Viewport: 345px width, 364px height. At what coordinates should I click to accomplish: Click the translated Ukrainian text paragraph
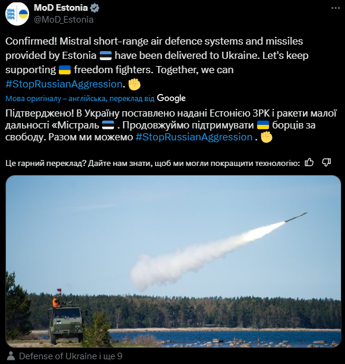[x=171, y=125]
